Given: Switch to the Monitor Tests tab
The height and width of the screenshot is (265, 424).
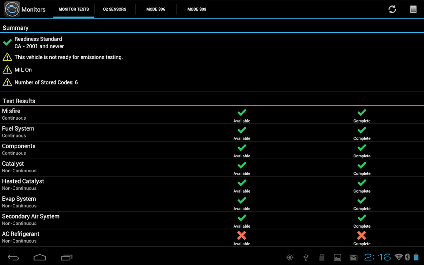Looking at the screenshot, I should click(74, 9).
